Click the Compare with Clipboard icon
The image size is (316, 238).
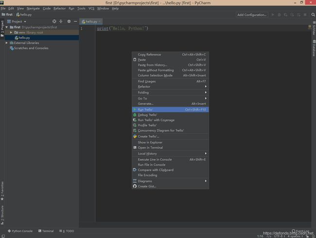135,170
